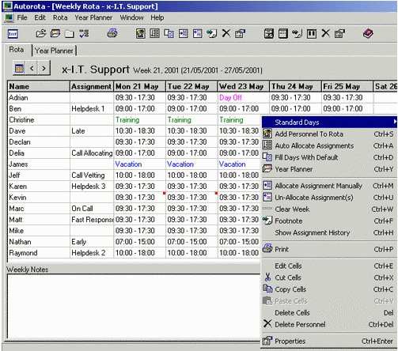
Task: Choose Copy Cells in context menu
Action: click(x=328, y=289)
